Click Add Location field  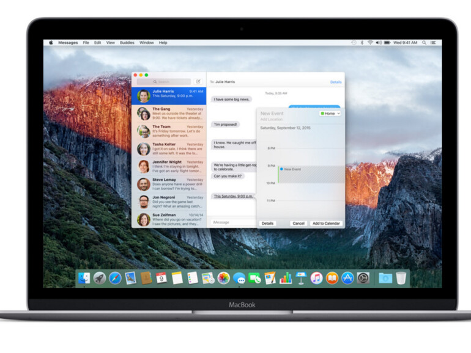271,119
